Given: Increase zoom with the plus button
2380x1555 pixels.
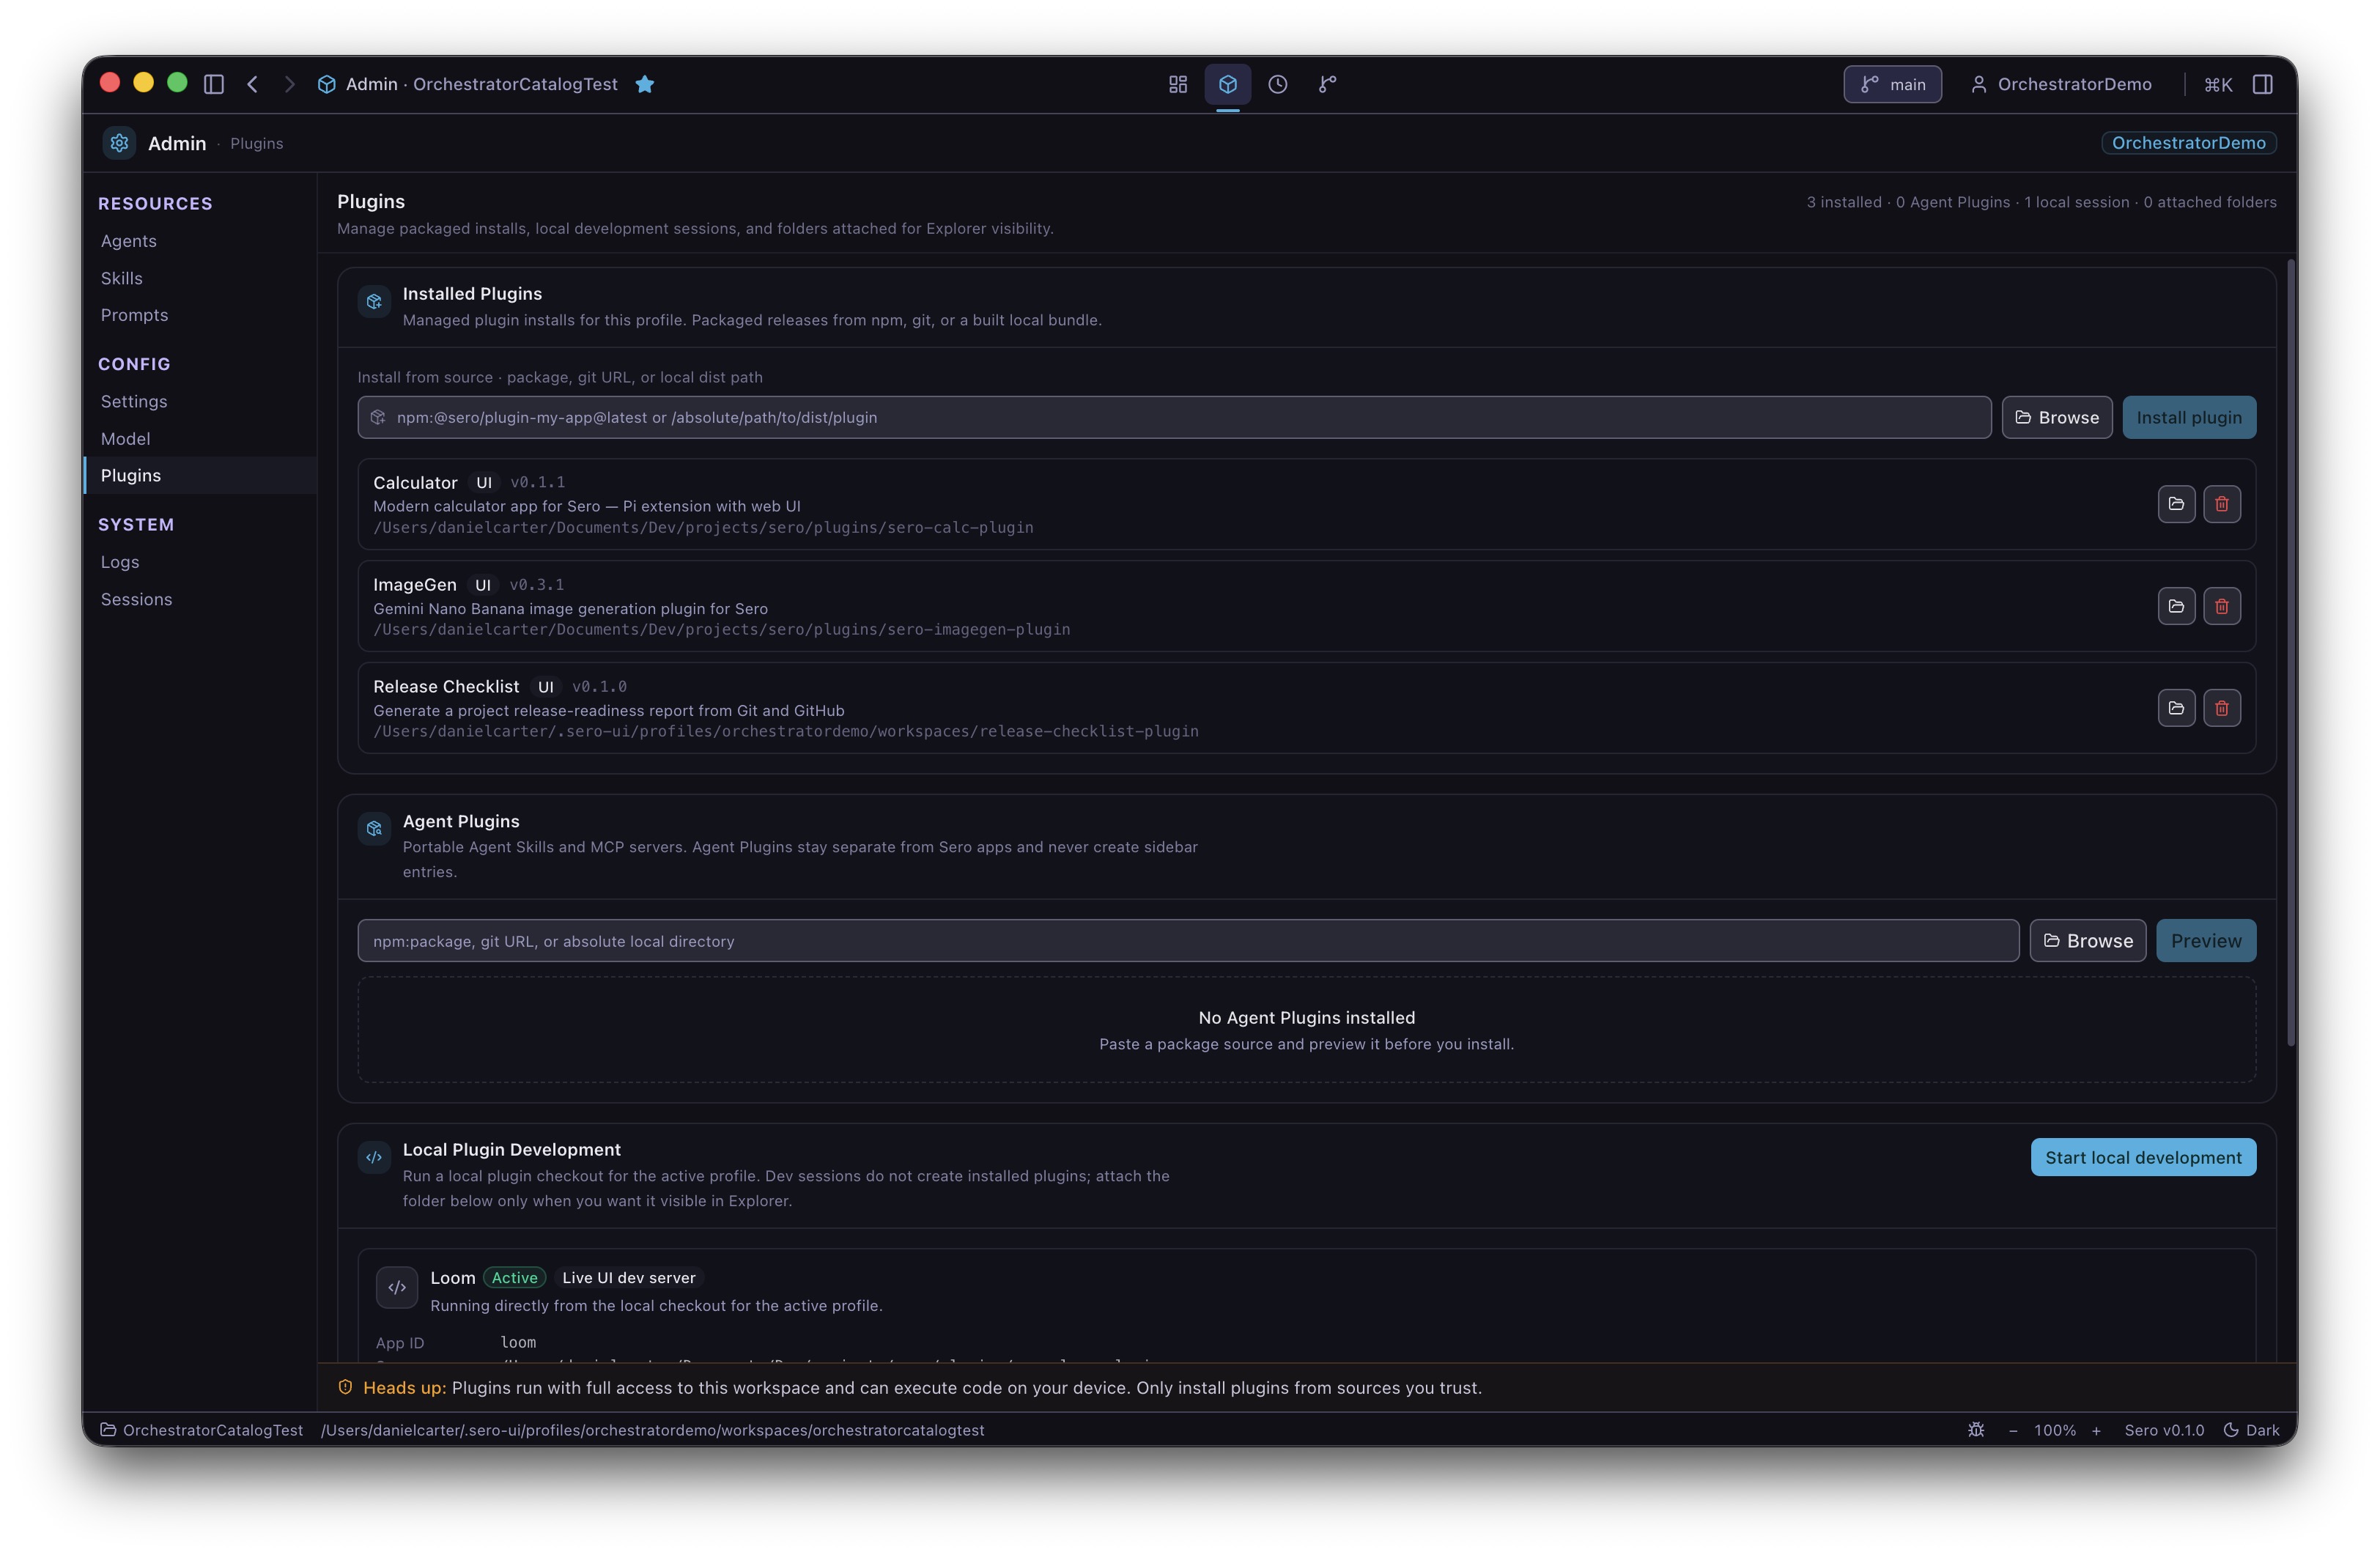Looking at the screenshot, I should (x=2095, y=1430).
